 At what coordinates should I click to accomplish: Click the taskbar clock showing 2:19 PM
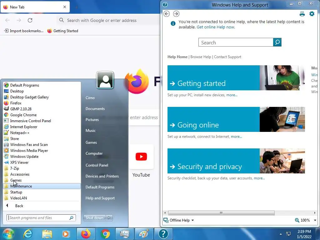click(x=304, y=234)
